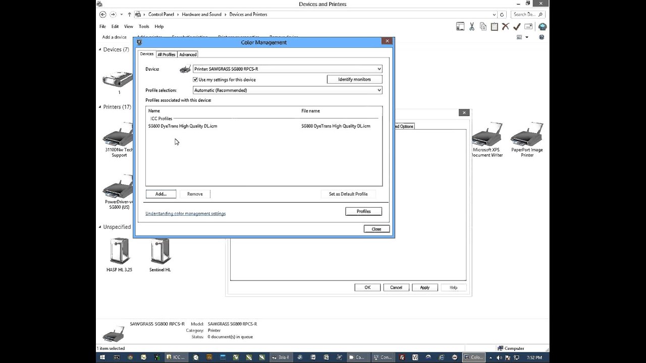The height and width of the screenshot is (363, 646).
Task: Open address bar history dropdown arrow
Action: [494, 15]
